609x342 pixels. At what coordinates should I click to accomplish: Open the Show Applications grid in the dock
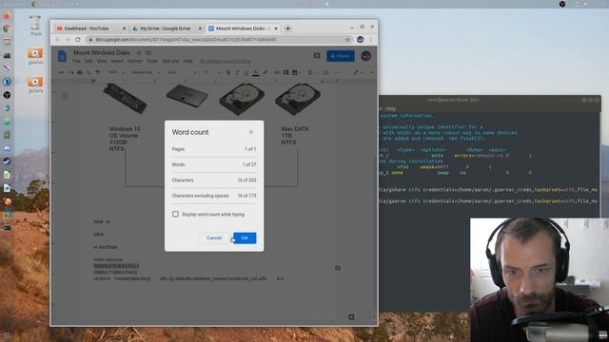coord(7,335)
